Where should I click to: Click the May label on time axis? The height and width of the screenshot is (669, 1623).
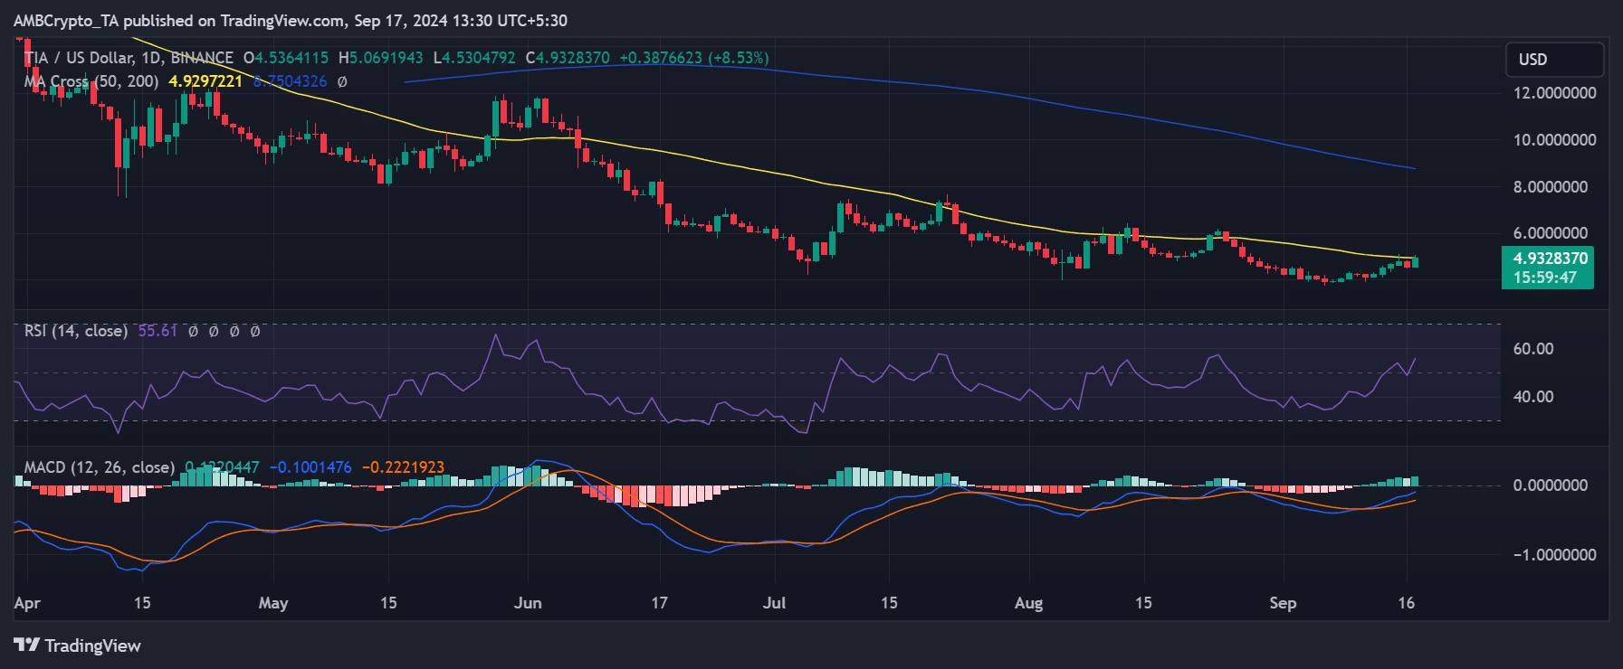[x=273, y=603]
